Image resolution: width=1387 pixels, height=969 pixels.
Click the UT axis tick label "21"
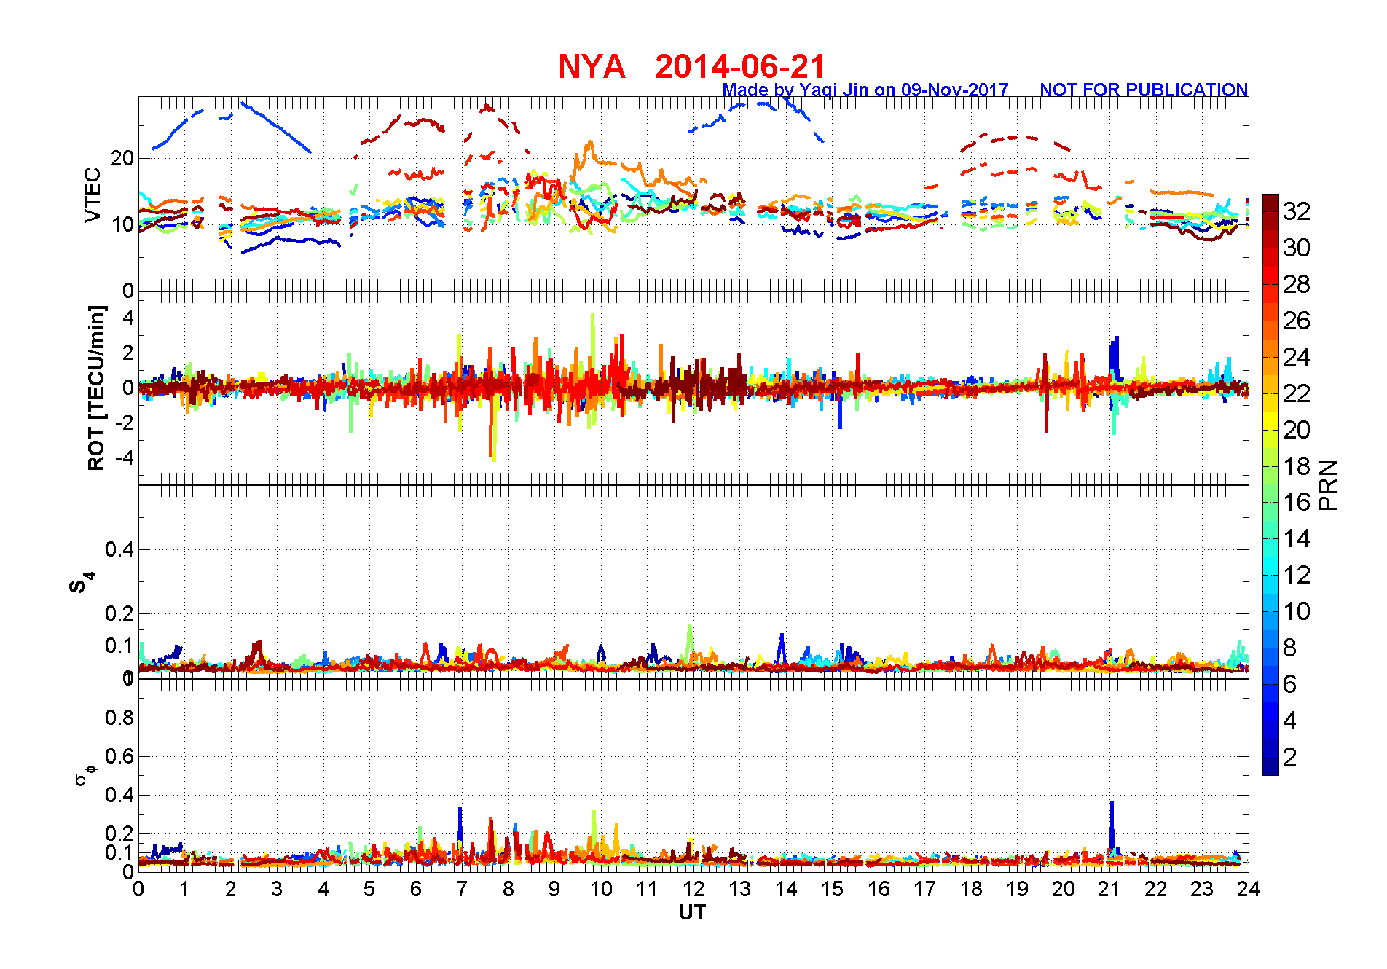tap(1109, 889)
